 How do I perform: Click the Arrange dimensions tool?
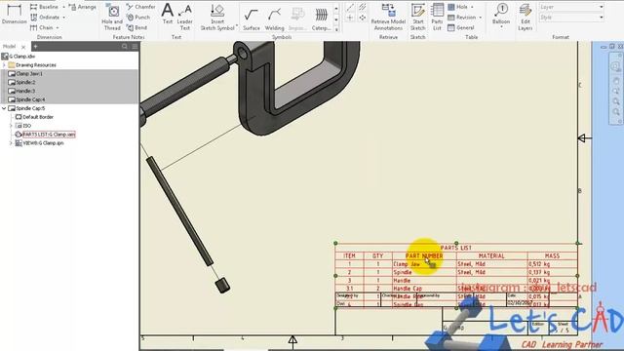pos(82,7)
